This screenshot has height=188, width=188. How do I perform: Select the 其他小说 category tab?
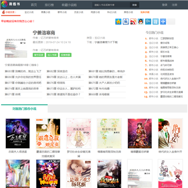128,12
